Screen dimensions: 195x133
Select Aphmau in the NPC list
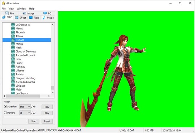click(20, 66)
